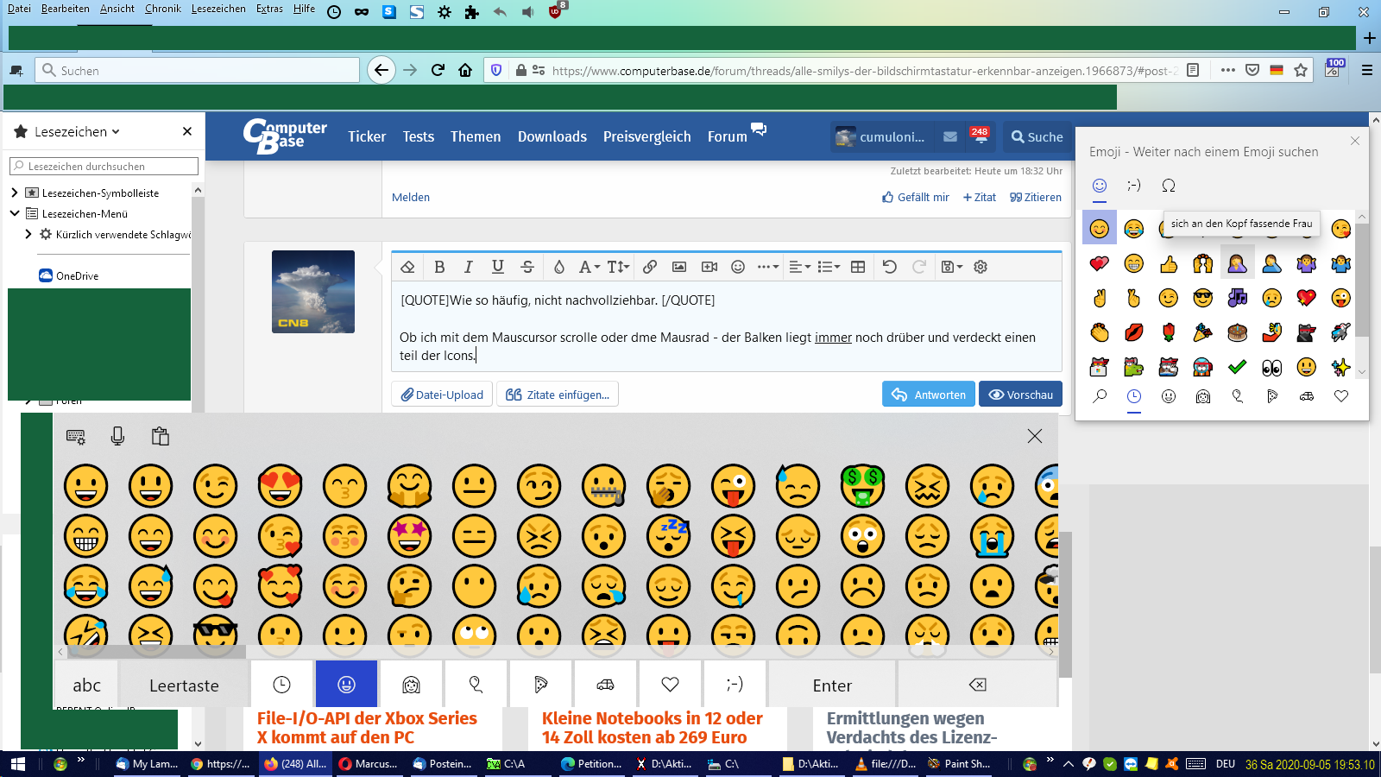Tap the Enter key on touch keyboard
1381x777 pixels.
point(832,685)
